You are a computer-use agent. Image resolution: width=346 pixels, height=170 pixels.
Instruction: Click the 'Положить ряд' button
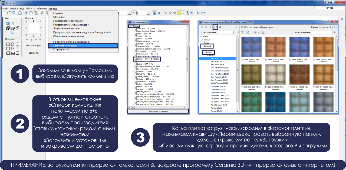34,46
